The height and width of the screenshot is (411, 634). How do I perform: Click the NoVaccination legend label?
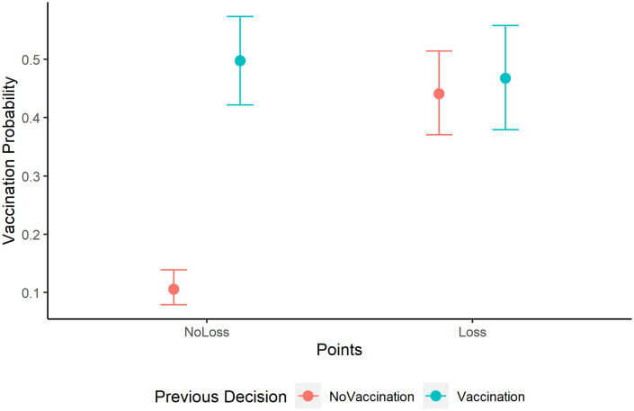(x=371, y=397)
